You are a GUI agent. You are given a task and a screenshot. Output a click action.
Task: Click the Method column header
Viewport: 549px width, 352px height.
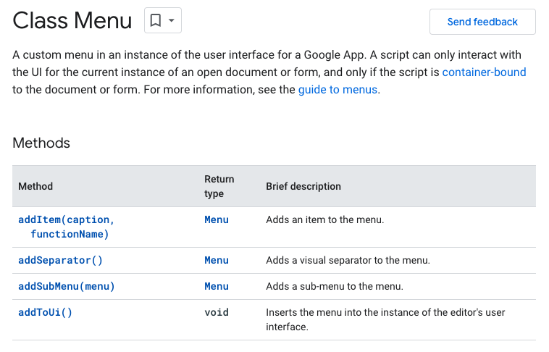35,186
